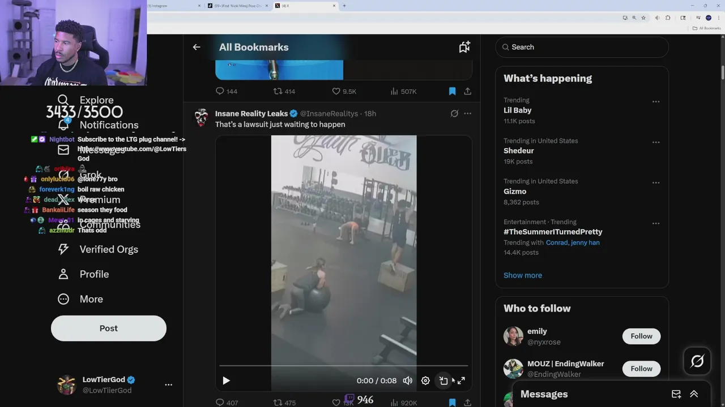Click the Grok icon on Insane Reality post

tap(454, 114)
